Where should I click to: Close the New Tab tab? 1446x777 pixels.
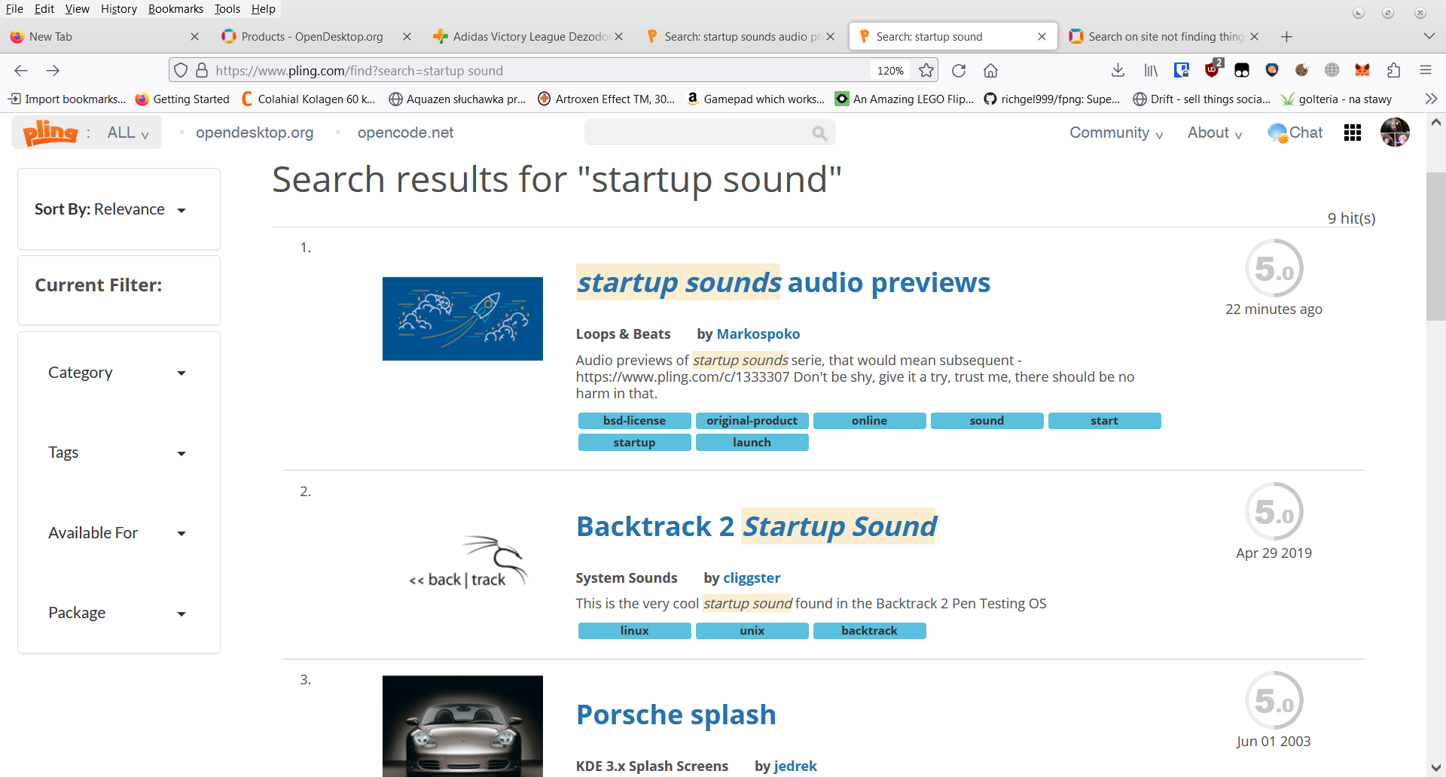click(x=194, y=36)
